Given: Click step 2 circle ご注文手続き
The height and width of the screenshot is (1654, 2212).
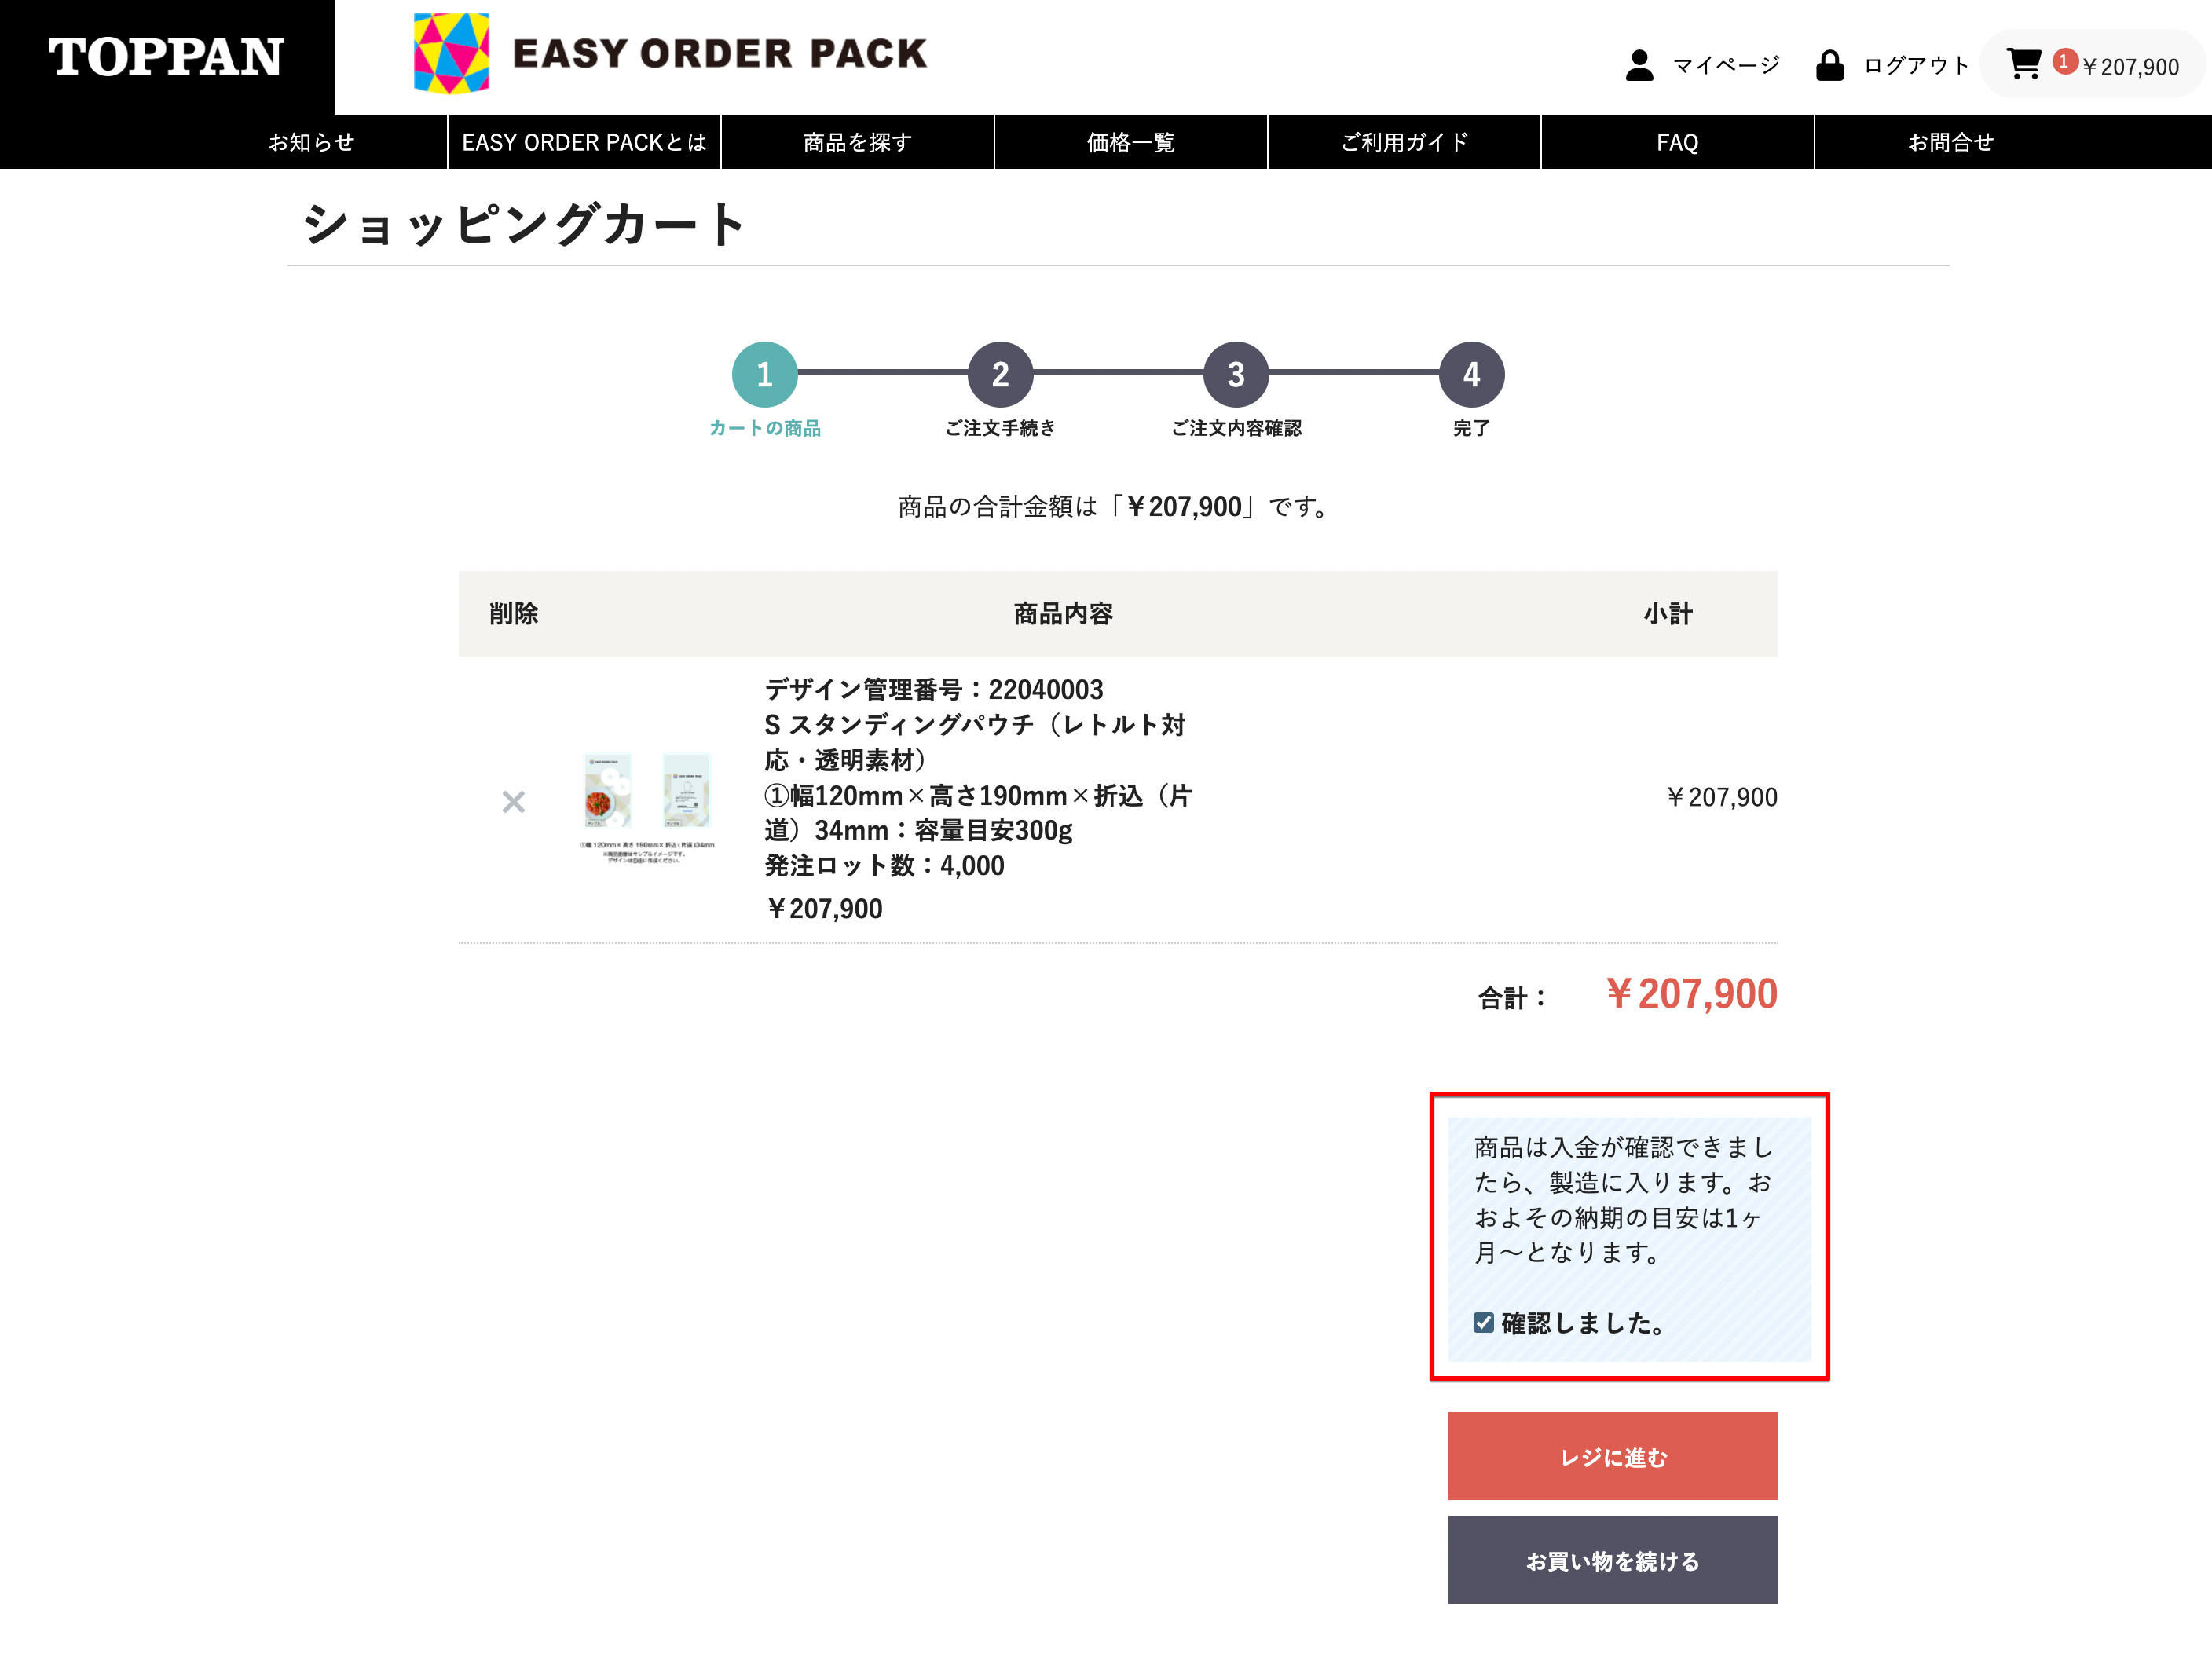Looking at the screenshot, I should [999, 375].
